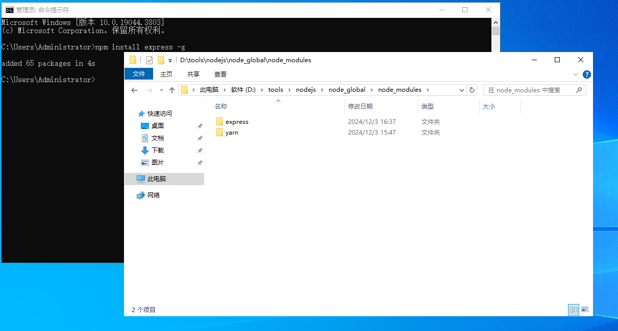This screenshot has height=331, width=618.
Task: Switch to large icons view
Action: coord(584,310)
